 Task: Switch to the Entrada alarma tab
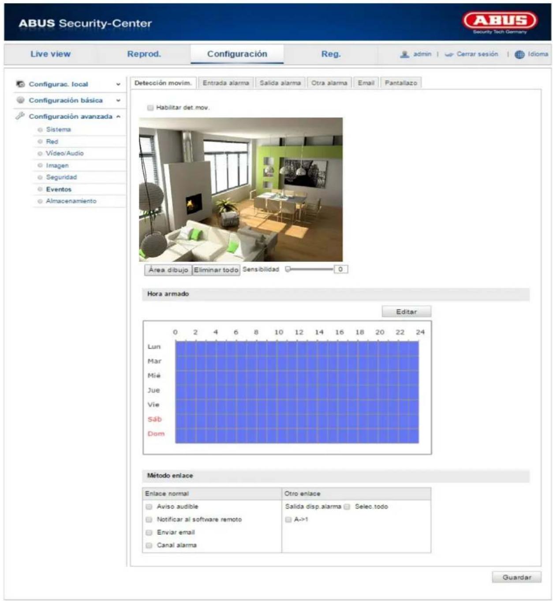226,83
